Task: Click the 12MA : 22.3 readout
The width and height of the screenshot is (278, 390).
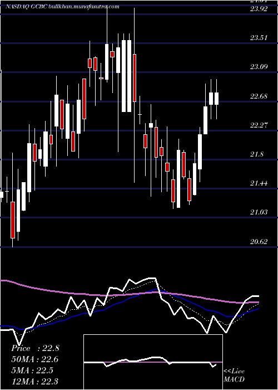Action: [35, 381]
